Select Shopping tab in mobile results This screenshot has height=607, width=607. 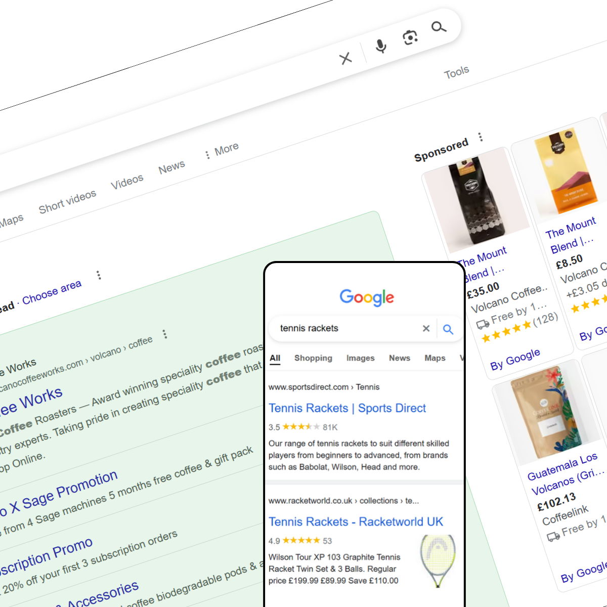click(313, 358)
